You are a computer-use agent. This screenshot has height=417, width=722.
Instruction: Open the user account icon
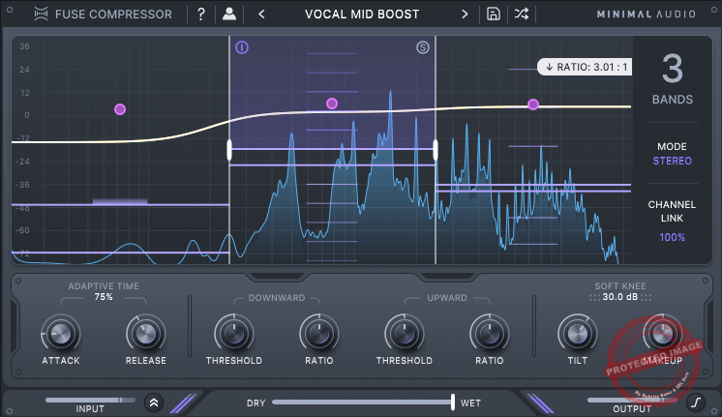(x=228, y=15)
